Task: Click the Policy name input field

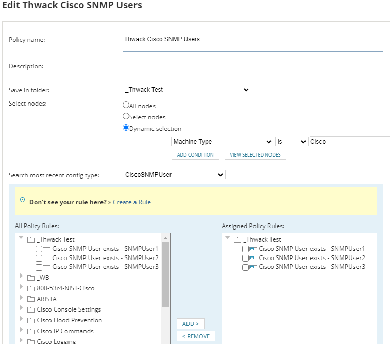Action: [x=253, y=39]
